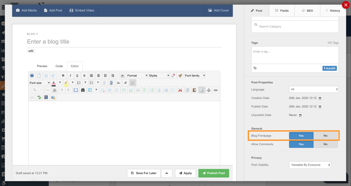
Task: Switch to the Preview tab
Action: coord(42,66)
